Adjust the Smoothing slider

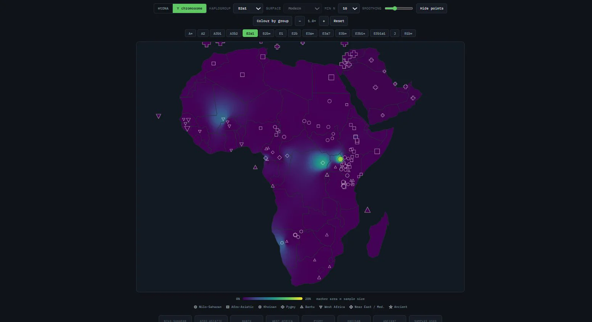pyautogui.click(x=399, y=8)
